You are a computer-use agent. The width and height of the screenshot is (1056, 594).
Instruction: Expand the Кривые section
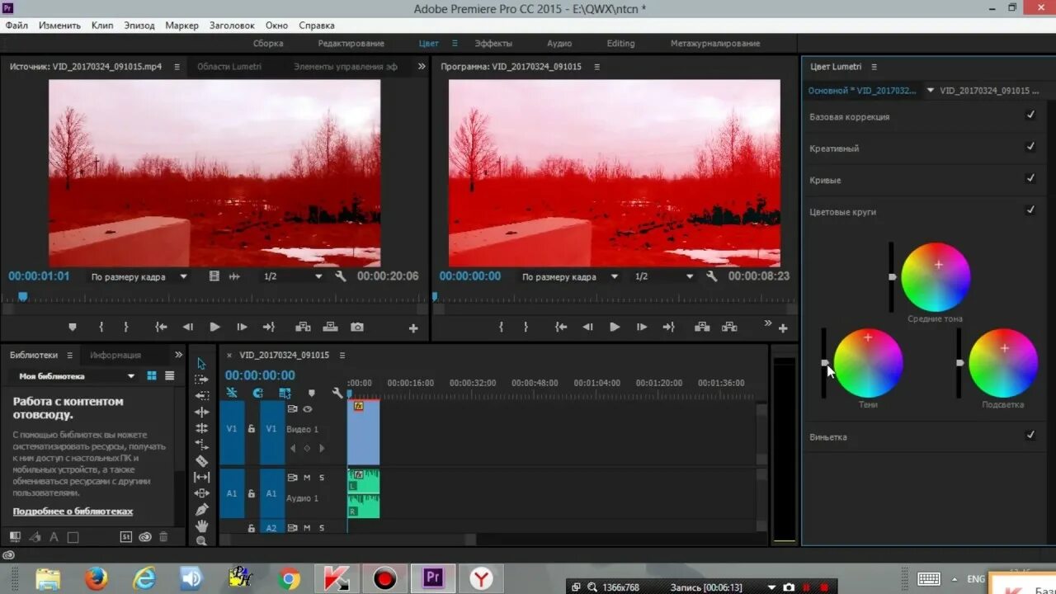(825, 180)
